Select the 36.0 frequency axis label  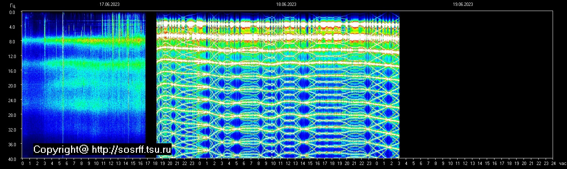click(11, 144)
